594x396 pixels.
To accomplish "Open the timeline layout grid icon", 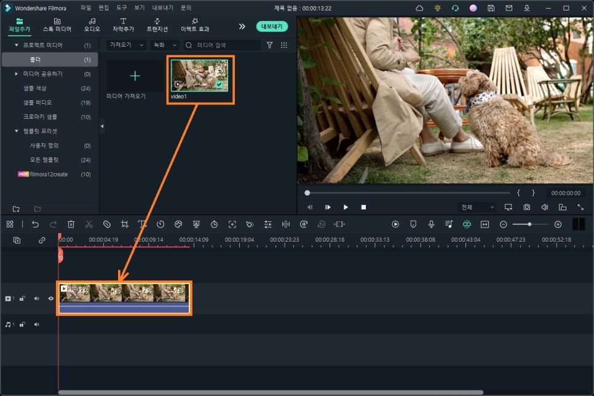I will pos(10,224).
